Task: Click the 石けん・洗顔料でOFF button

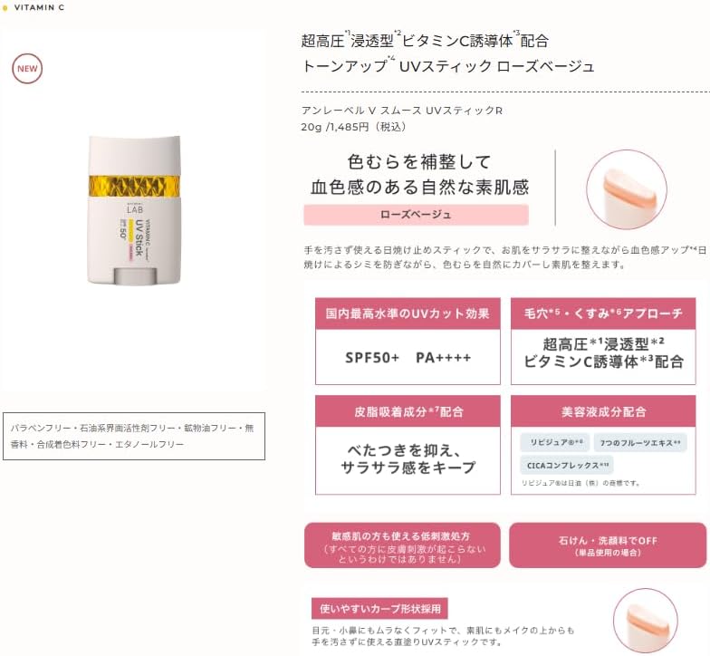Action: [x=608, y=545]
